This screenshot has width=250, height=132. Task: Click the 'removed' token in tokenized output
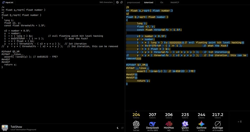(131, 58)
